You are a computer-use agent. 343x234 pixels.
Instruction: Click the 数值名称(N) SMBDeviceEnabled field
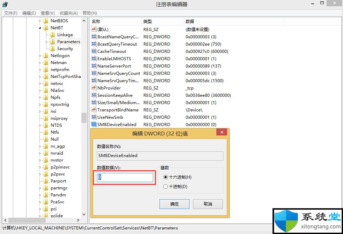point(160,156)
